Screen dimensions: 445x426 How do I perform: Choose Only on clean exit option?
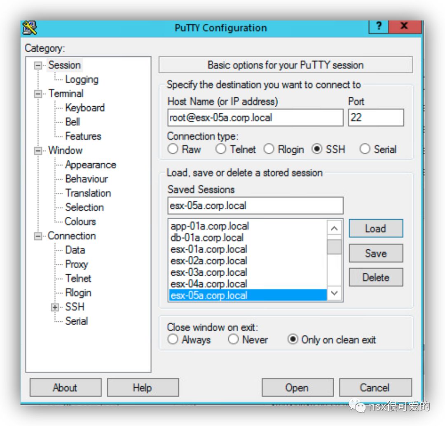tap(293, 339)
